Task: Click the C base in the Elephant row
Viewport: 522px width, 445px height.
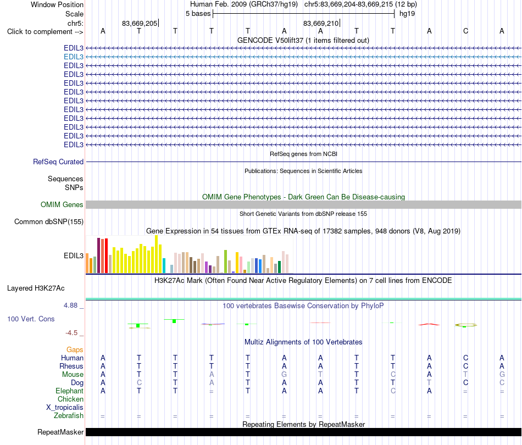Action: [393, 391]
